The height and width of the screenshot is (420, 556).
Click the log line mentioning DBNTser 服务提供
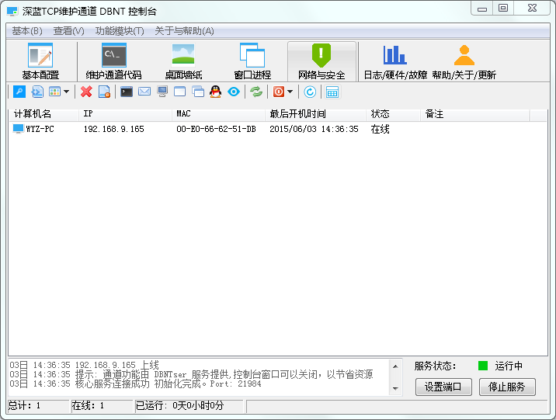click(191, 374)
